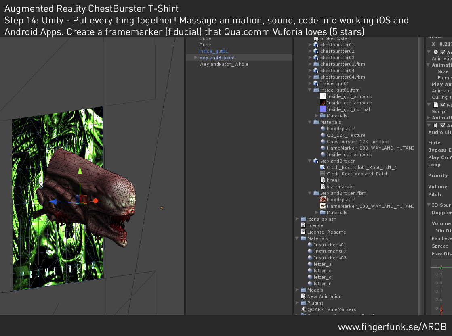Click the New Animation clip icon

pyautogui.click(x=303, y=296)
